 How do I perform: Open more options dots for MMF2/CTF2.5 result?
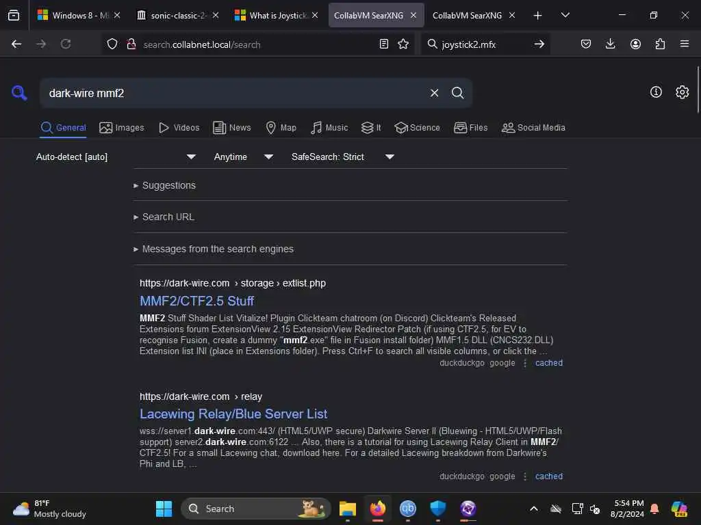click(525, 364)
